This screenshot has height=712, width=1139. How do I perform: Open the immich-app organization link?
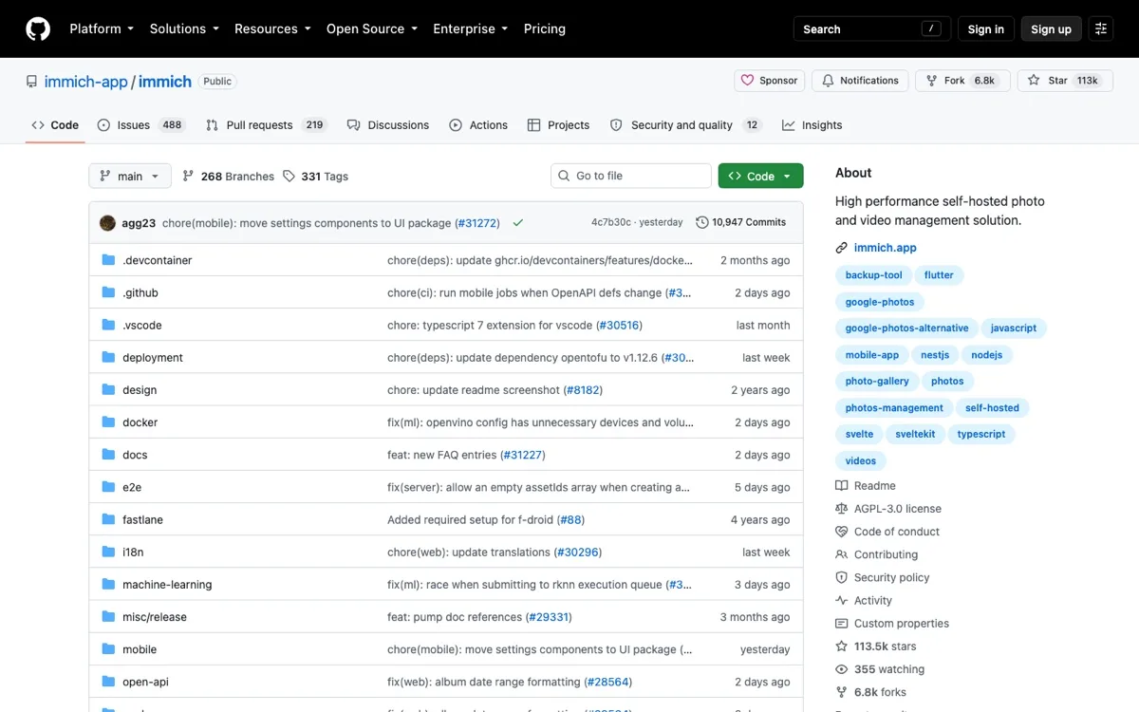[x=85, y=82]
